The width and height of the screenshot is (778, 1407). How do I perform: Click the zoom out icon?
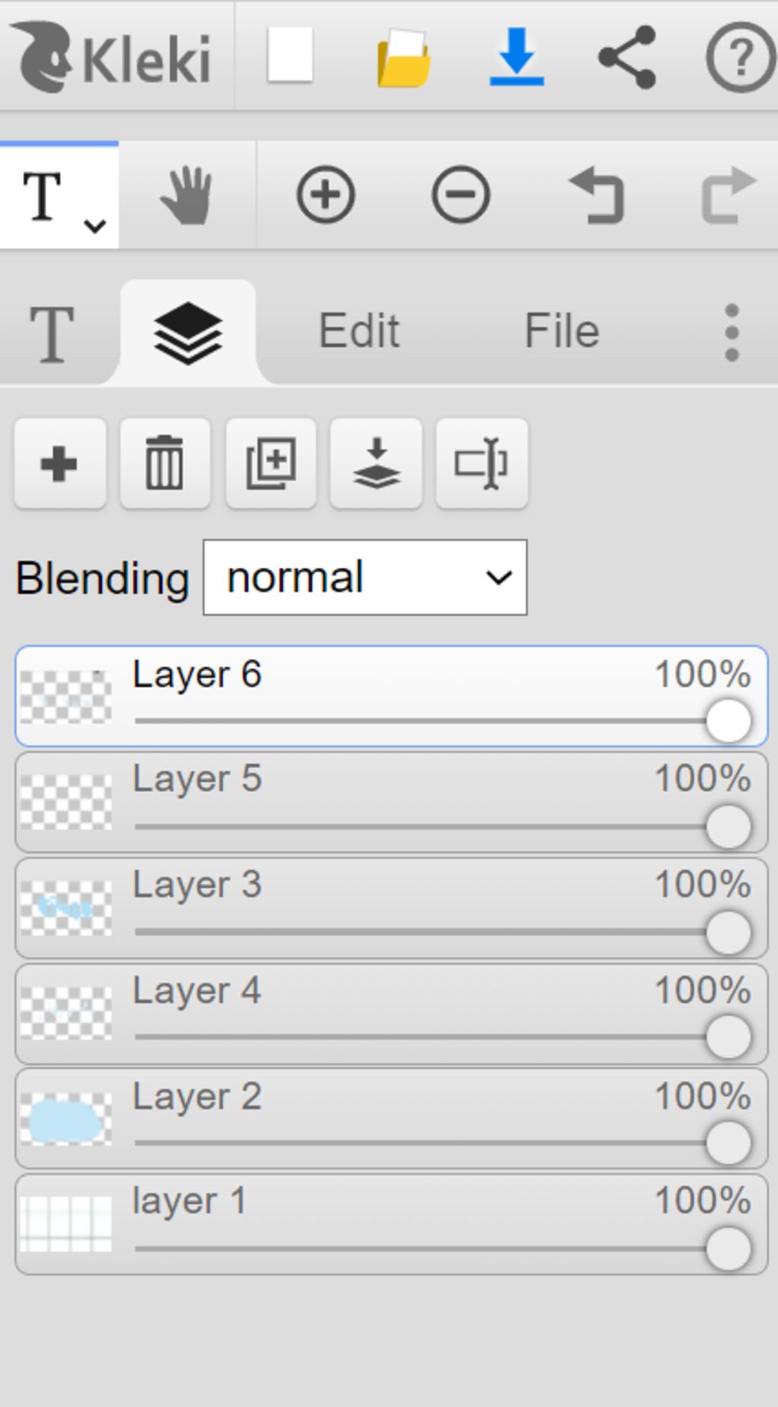click(460, 195)
